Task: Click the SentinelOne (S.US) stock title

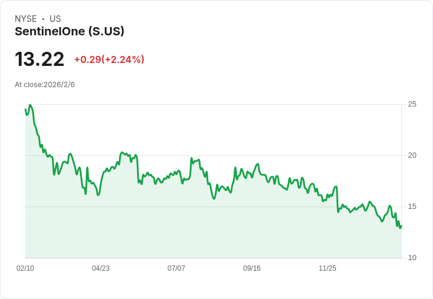Action: tap(69, 32)
